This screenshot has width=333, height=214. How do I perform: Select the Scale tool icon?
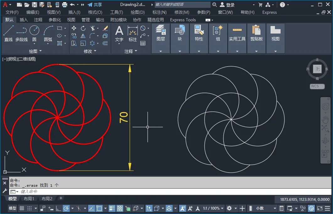tap(83, 43)
